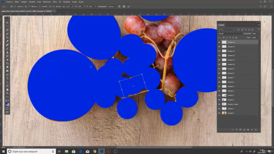Select the Eyedropper tool
Screen dimensions: 274x154
[x=7, y=41]
